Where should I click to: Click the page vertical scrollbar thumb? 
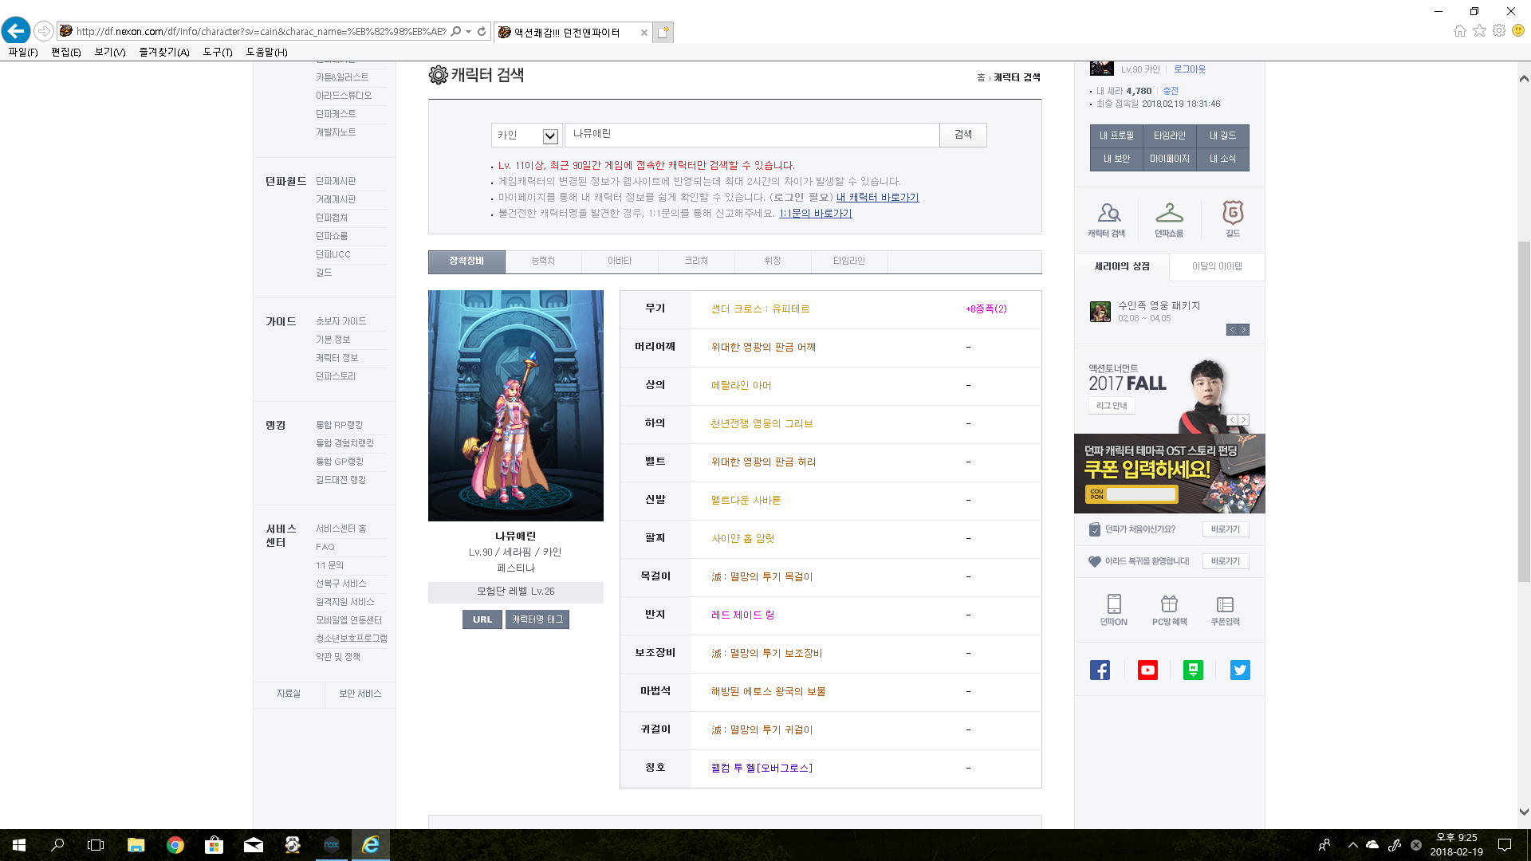click(1524, 411)
